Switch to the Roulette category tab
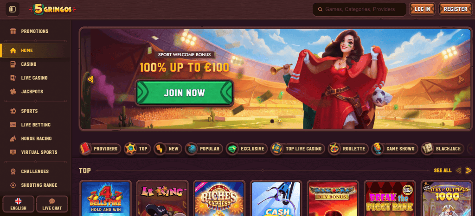475x216 pixels. 348,149
